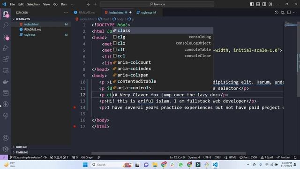Click the html breadcrumb segment
The width and height of the screenshot is (300, 169).
tap(104, 19)
